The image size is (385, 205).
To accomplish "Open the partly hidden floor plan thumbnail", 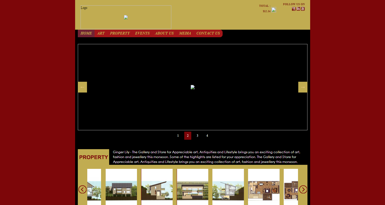I will (x=291, y=187).
